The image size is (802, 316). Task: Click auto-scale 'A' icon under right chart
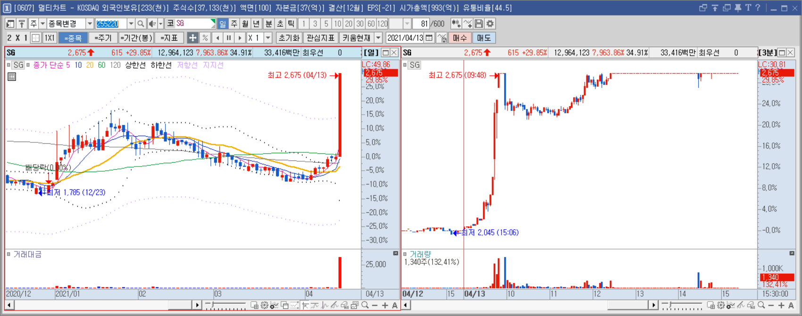[x=791, y=306]
